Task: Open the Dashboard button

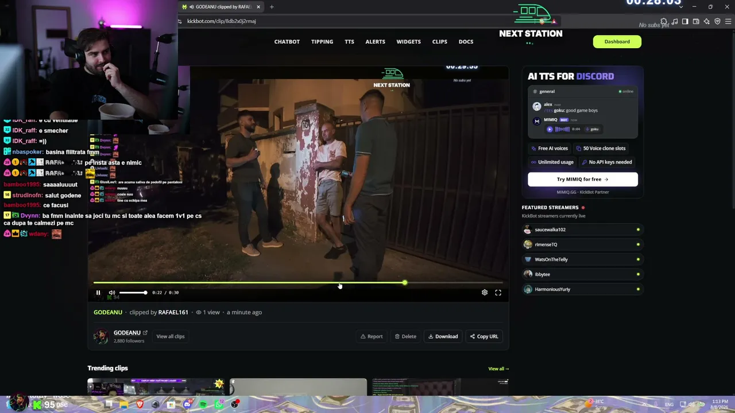Action: pos(617,42)
